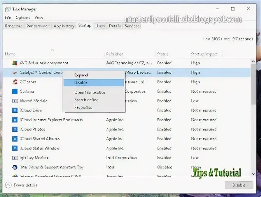Select Intel Driver & Support Assistant Tray name
The image size is (261, 197).
tap(52, 167)
